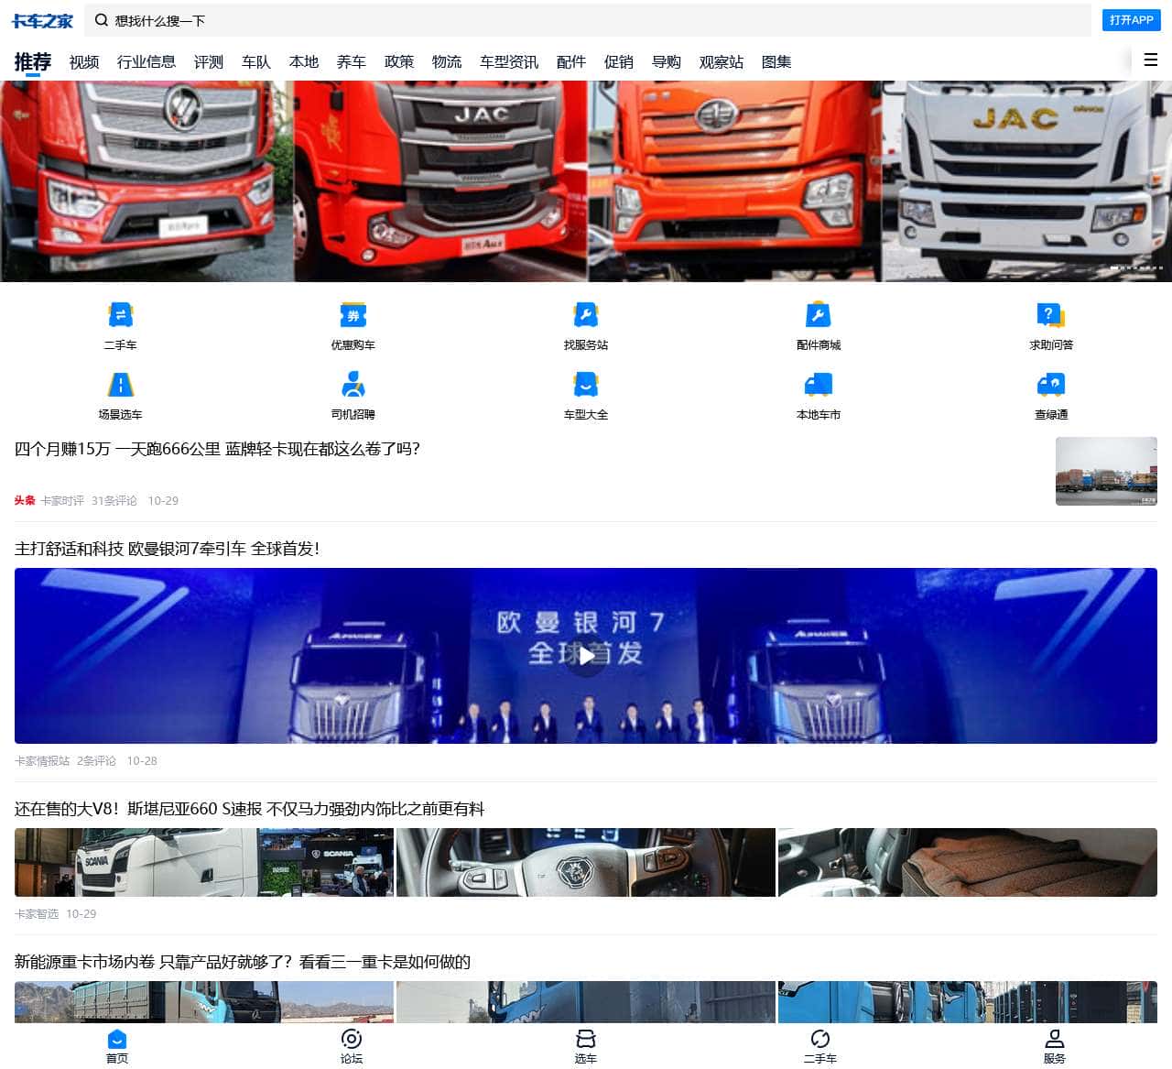Click the 卡家时评 source label
This screenshot has width=1172, height=1069.
62,501
